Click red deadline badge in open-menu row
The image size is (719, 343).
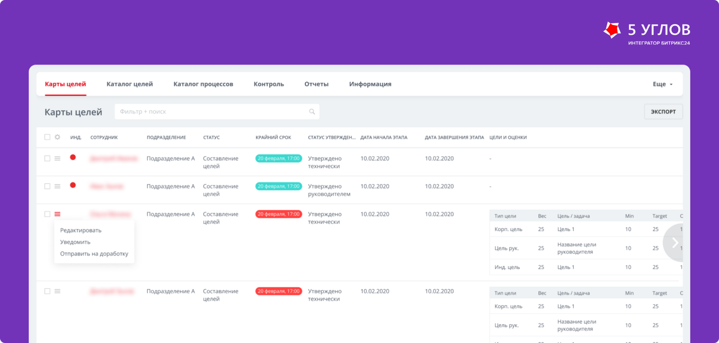pyautogui.click(x=279, y=214)
